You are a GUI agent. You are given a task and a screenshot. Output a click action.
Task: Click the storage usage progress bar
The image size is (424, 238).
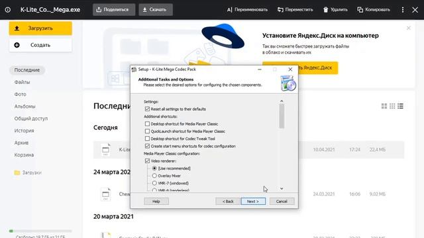(40, 231)
